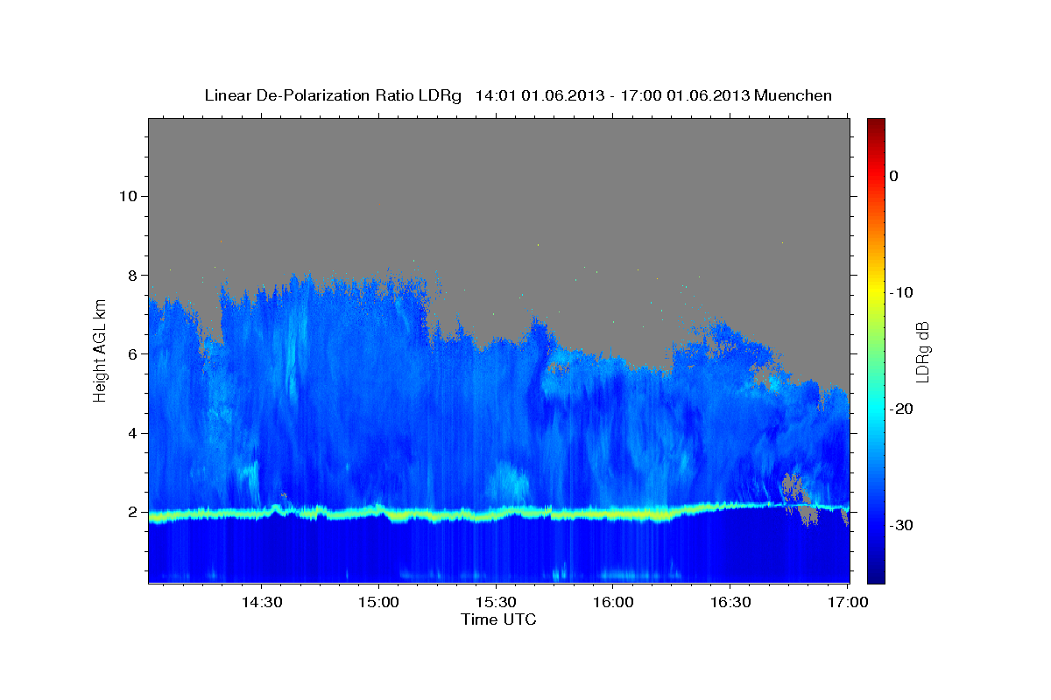Click the 17:00 time tick label
The image size is (1051, 700).
(848, 602)
